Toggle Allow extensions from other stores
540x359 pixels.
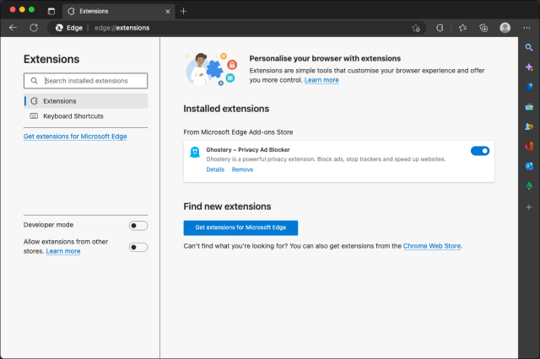coord(138,247)
